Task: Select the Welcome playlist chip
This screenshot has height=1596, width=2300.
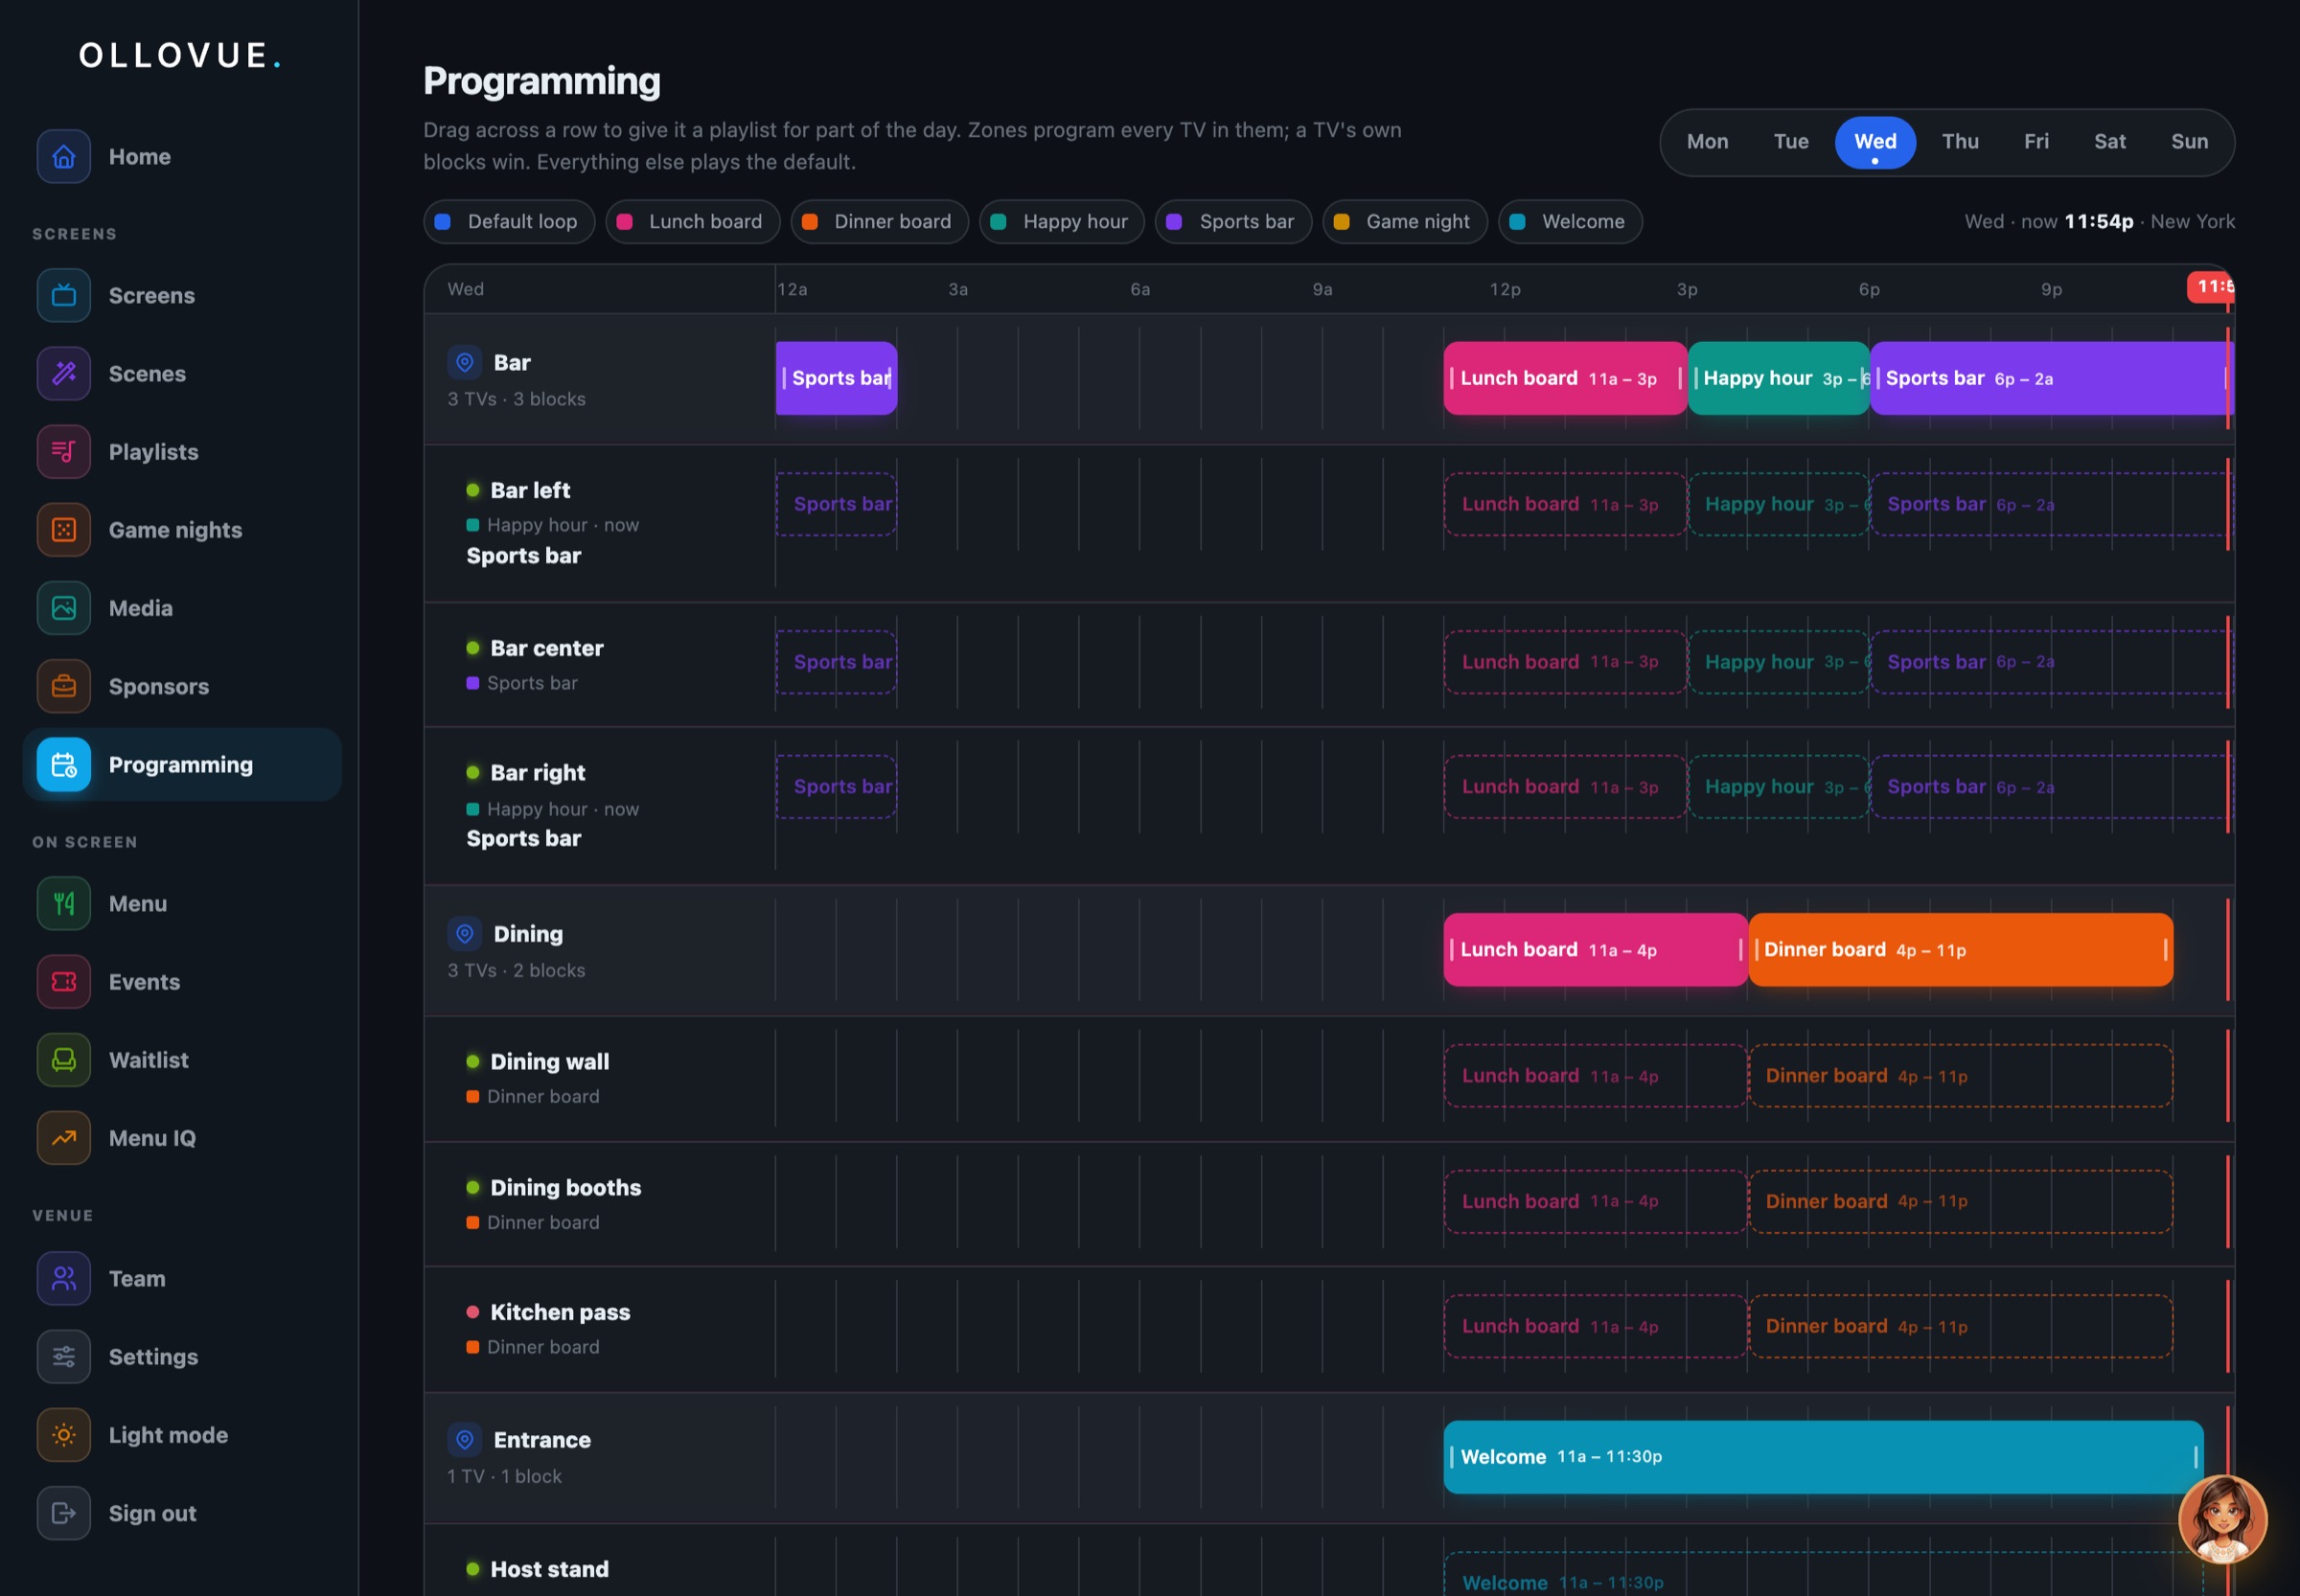Action: point(1570,222)
